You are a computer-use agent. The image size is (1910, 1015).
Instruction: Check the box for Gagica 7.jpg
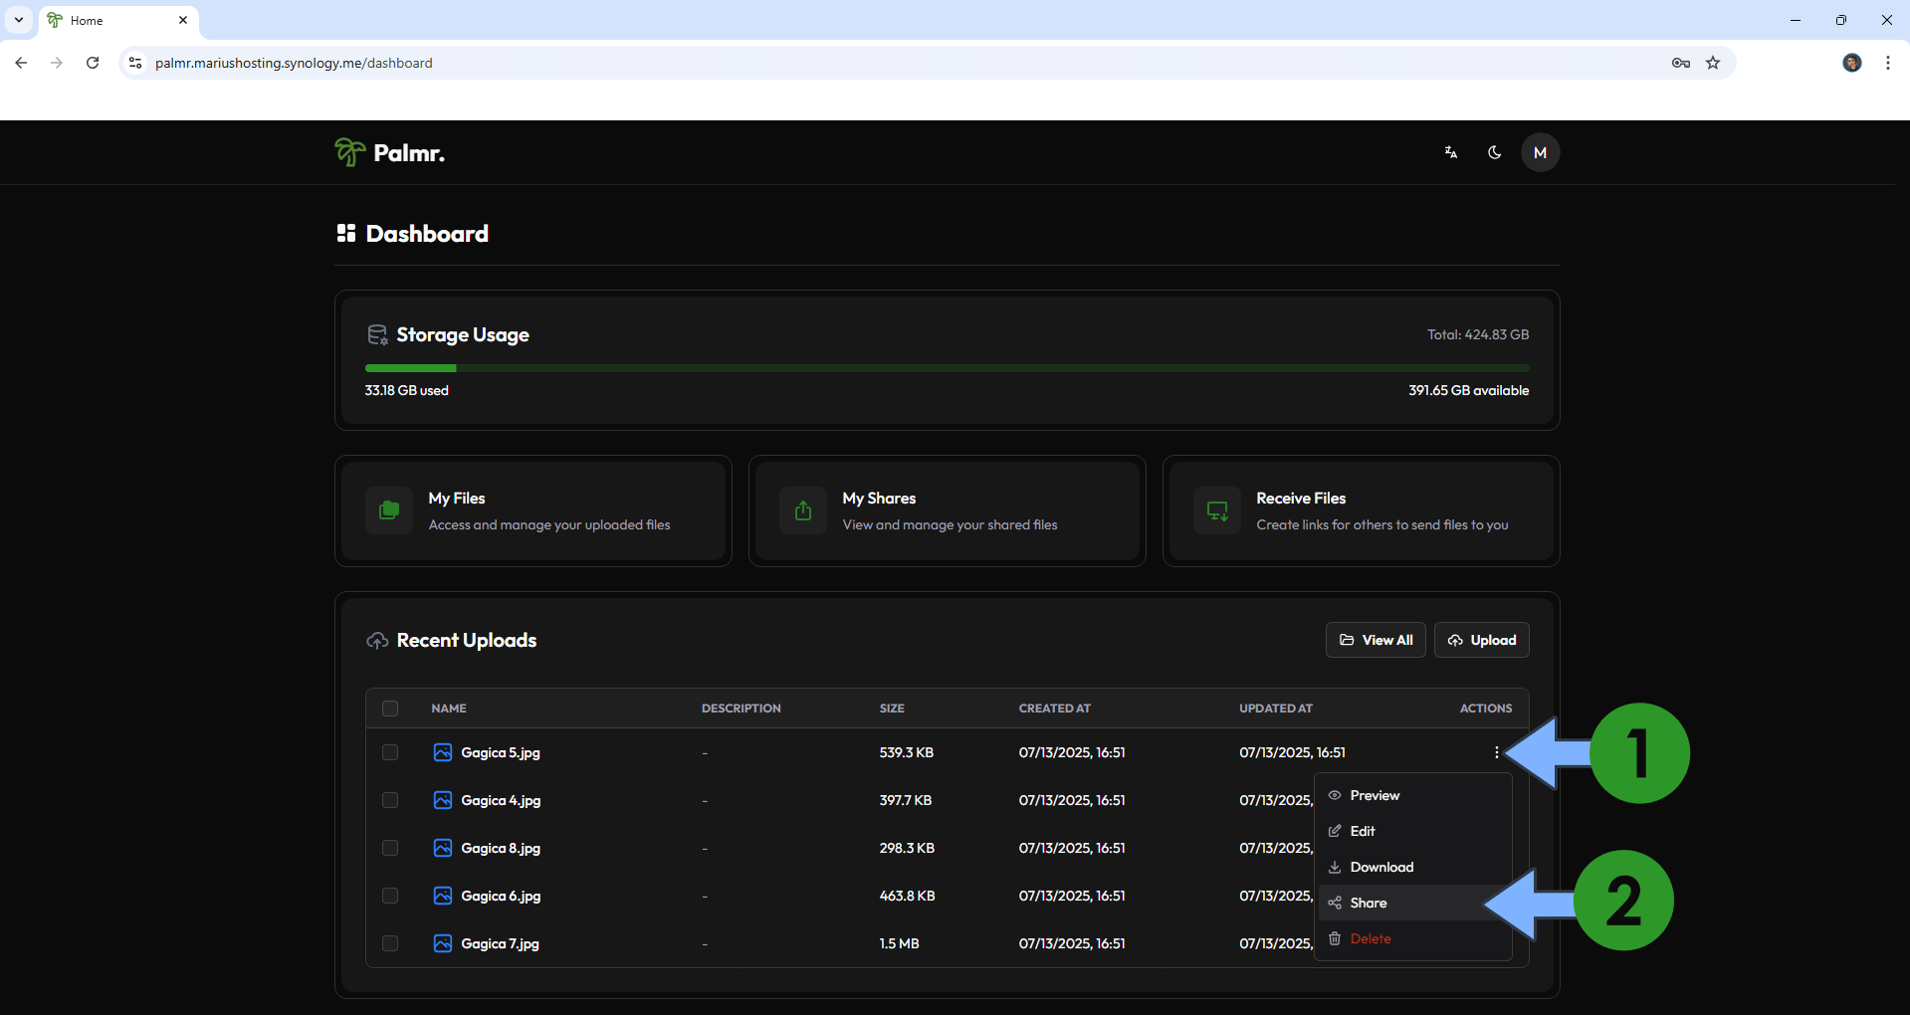tap(390, 943)
